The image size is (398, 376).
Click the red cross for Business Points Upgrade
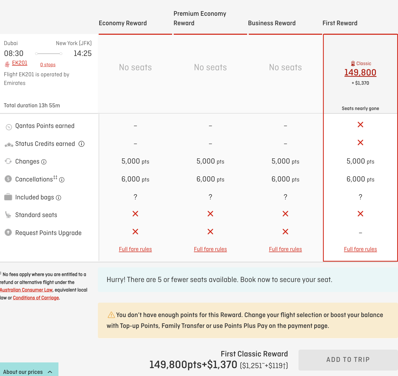coord(285,232)
